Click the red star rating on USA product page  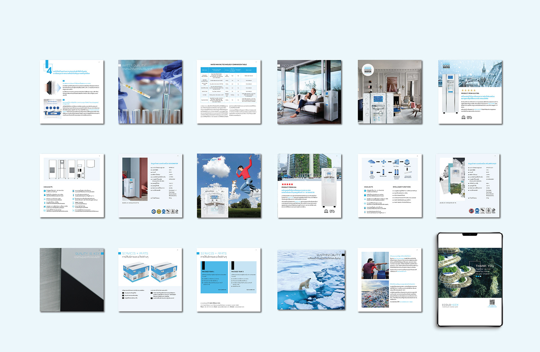coord(287,184)
